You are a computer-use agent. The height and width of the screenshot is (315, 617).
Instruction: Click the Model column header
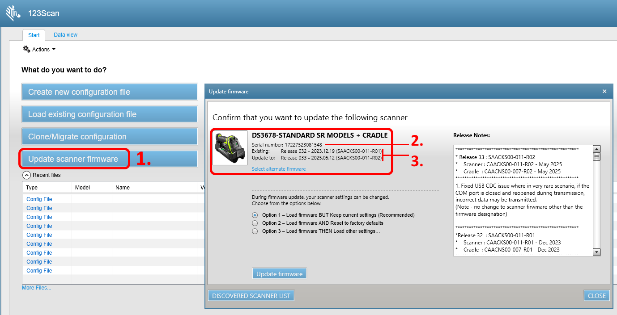92,188
